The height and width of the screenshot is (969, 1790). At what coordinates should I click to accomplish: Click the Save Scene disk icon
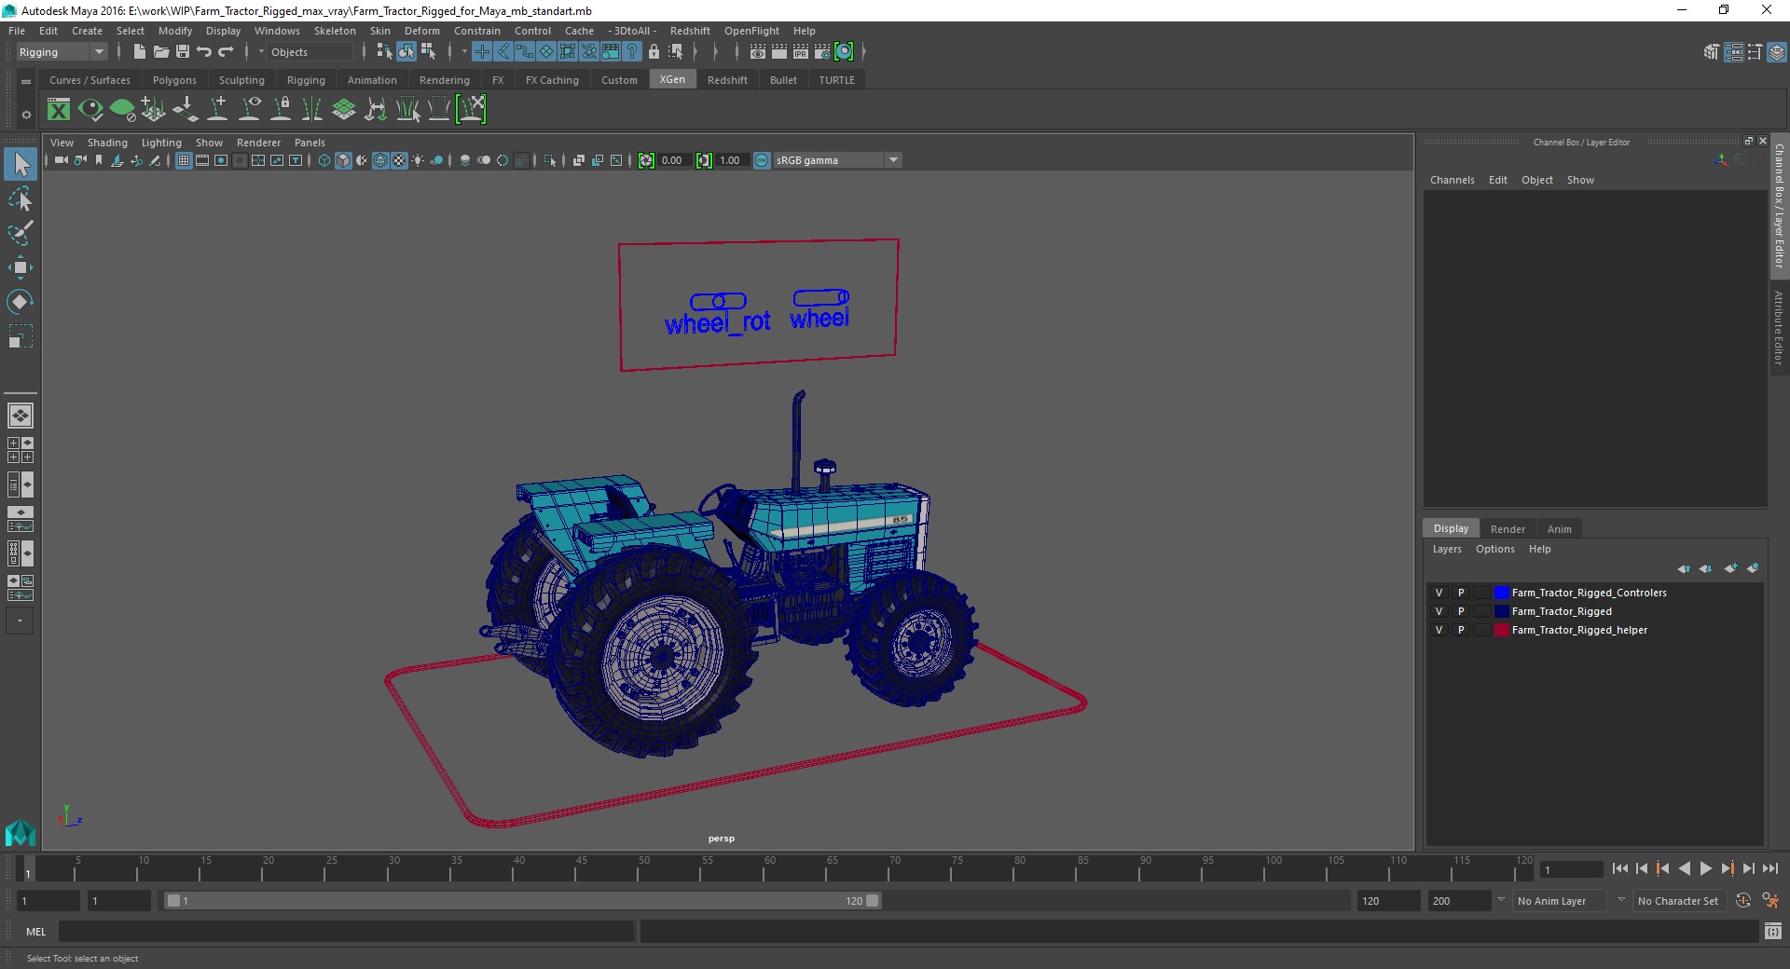183,52
